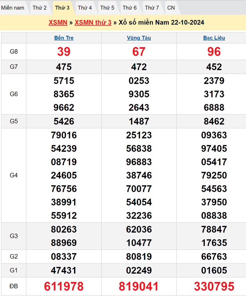
Task: Click the ĐB row label
Action: pyautogui.click(x=14, y=286)
